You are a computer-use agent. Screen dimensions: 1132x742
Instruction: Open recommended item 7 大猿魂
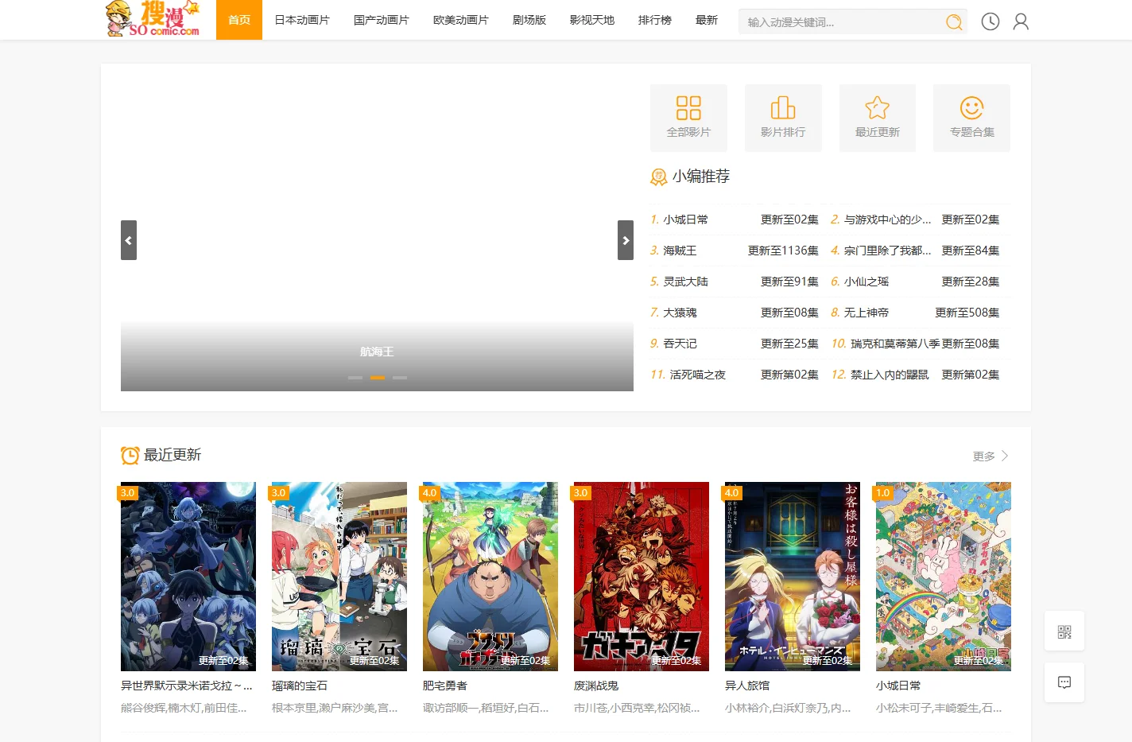pyautogui.click(x=680, y=313)
